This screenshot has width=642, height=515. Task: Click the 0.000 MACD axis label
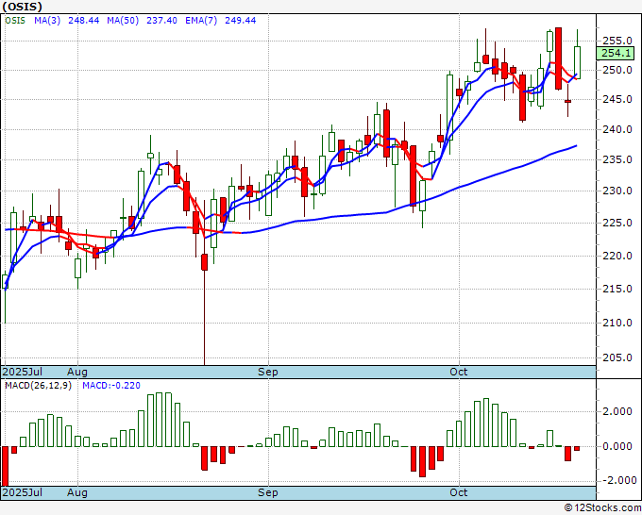(617, 446)
